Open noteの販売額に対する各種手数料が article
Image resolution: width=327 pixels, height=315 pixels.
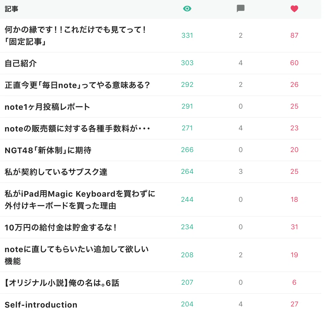tap(77, 128)
